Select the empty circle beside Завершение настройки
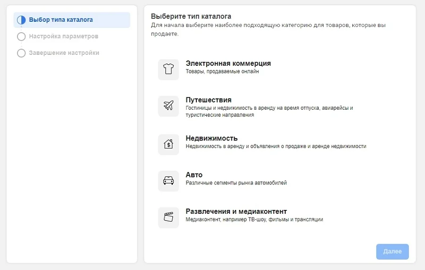The width and height of the screenshot is (425, 270). coord(21,53)
